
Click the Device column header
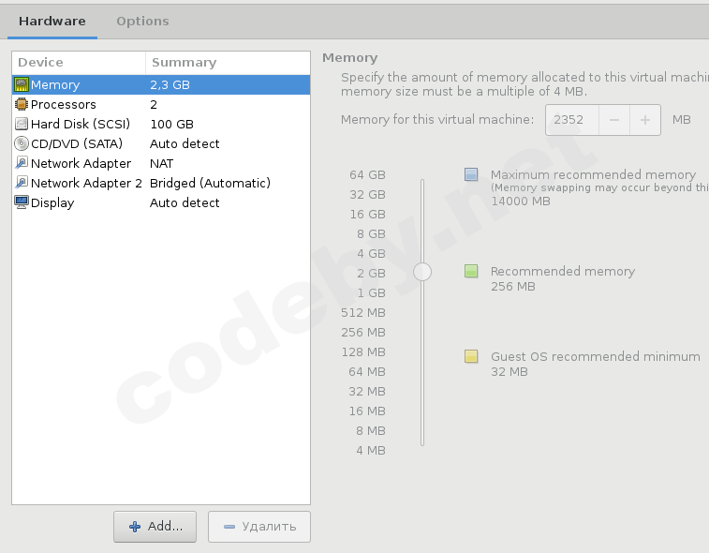click(x=79, y=63)
